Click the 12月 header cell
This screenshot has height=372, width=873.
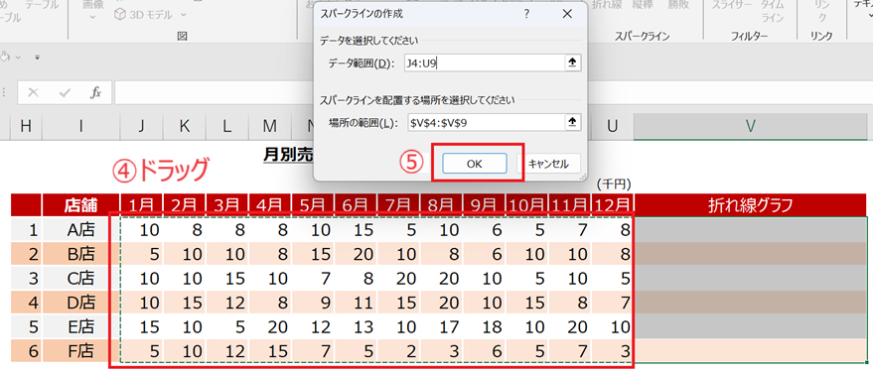pyautogui.click(x=613, y=205)
